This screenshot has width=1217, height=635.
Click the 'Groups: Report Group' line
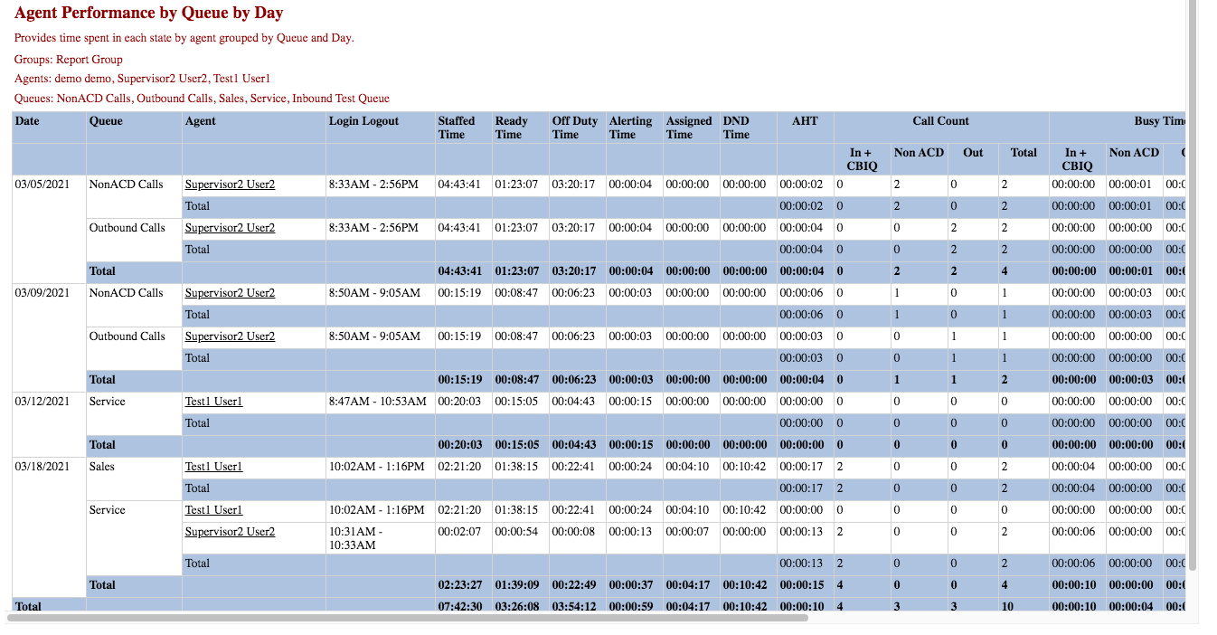coord(69,60)
